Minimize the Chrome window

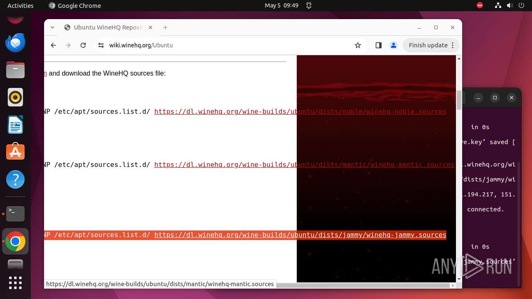tap(419, 27)
